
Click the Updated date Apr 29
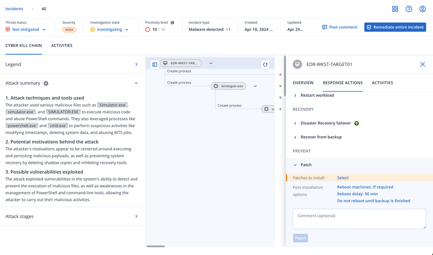(x=295, y=29)
